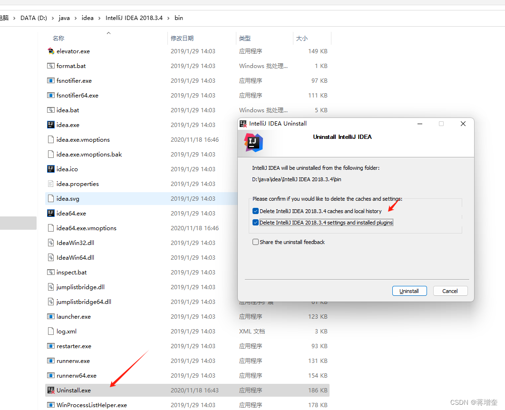Sort by 修改日期 column header

182,39
